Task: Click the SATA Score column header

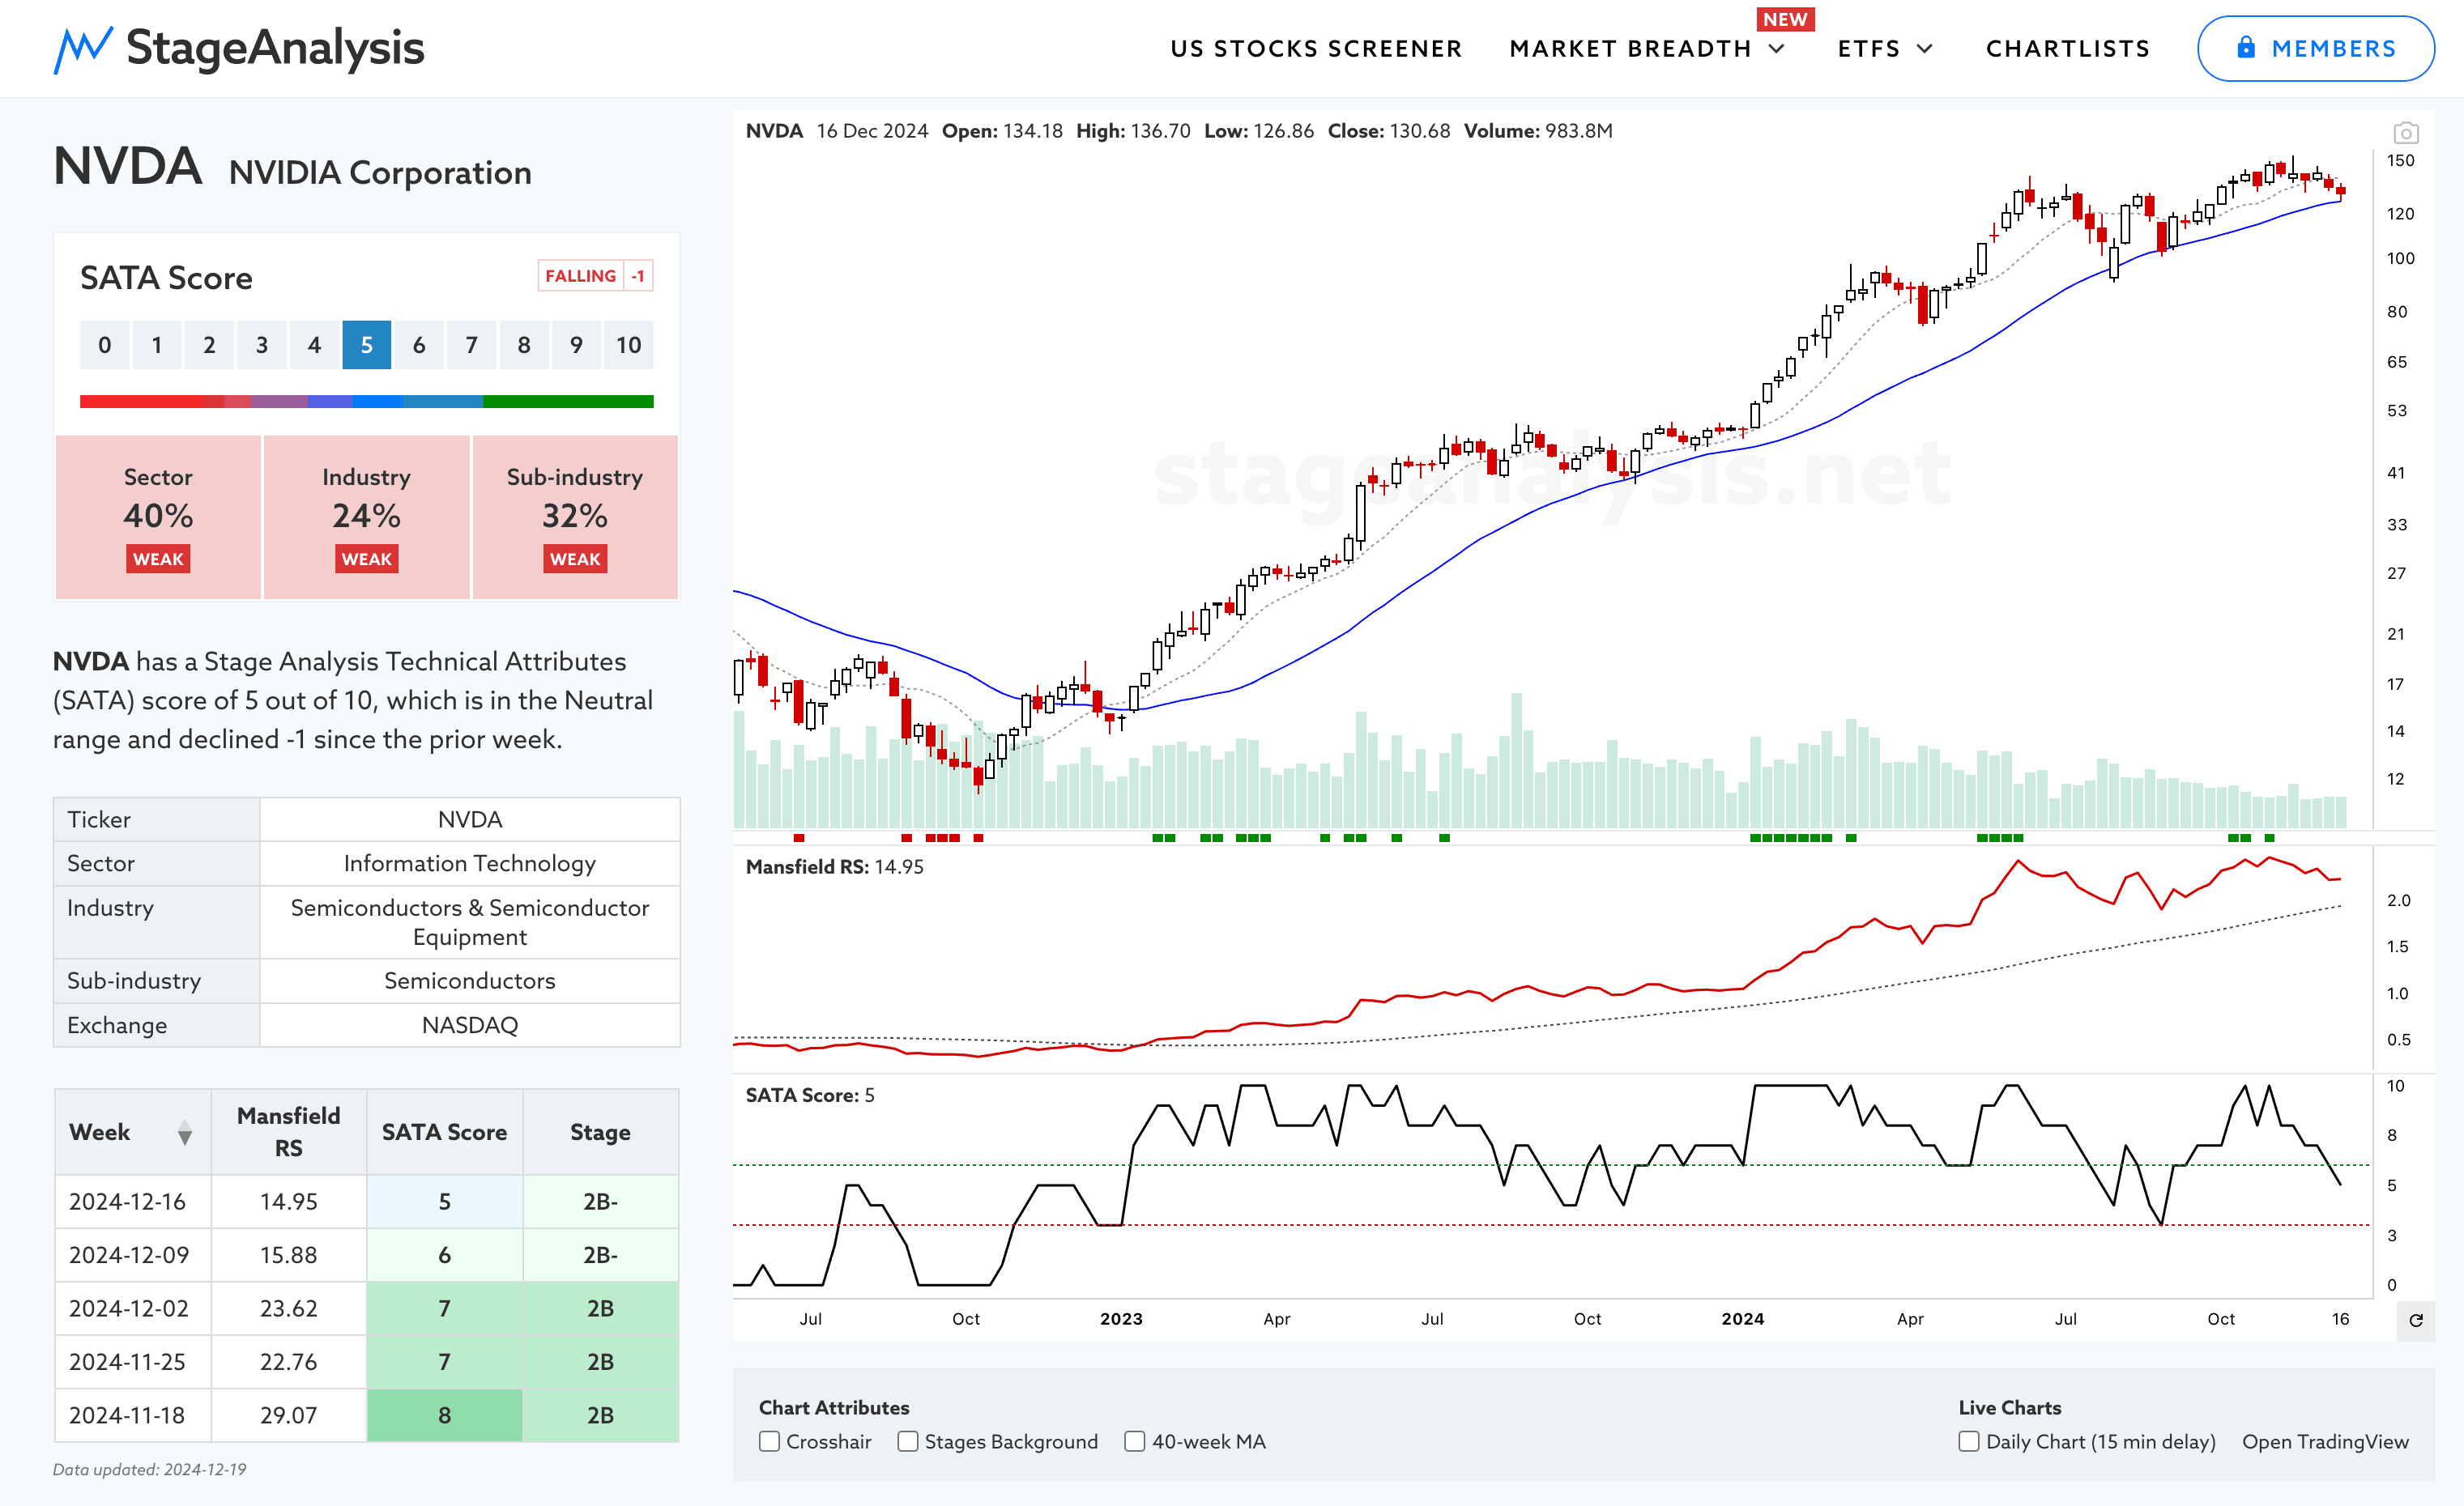Action: tap(444, 1131)
